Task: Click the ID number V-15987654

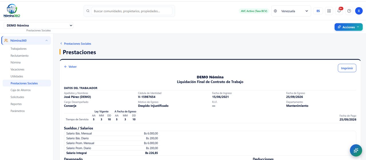Action: pyautogui.click(x=147, y=97)
